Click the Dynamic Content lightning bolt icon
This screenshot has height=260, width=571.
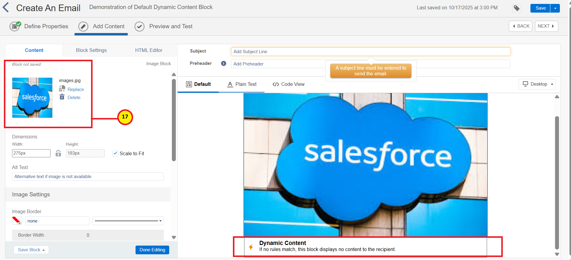coord(251,247)
